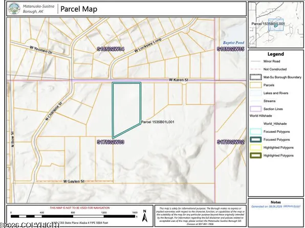
Task: Click the Minor Road legend line symbol
Action: 255,61
